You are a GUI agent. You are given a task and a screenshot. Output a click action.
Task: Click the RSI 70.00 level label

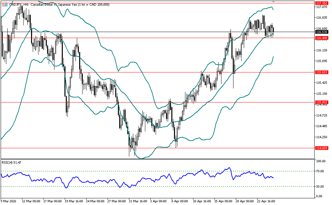(321, 171)
